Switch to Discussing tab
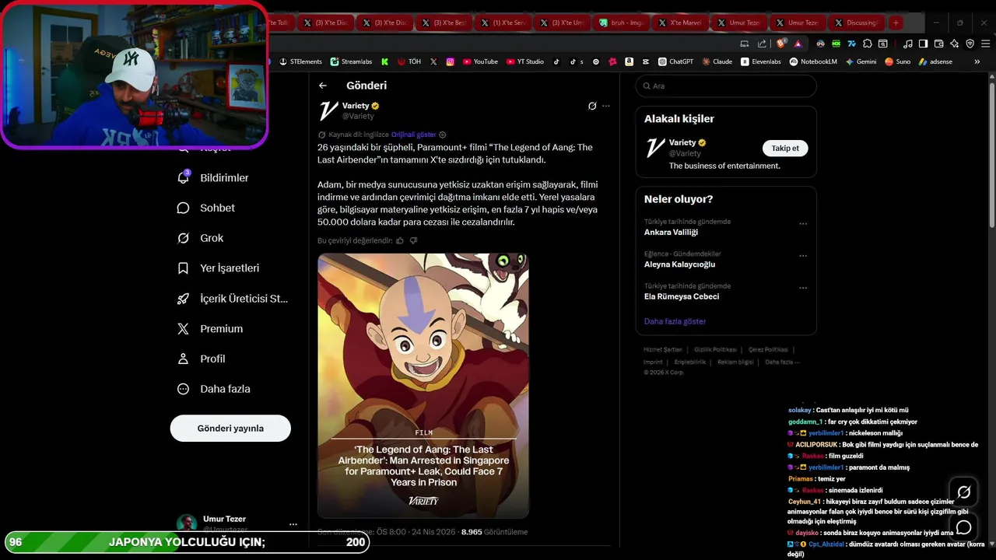Image resolution: width=996 pixels, height=560 pixels. pos(857,23)
